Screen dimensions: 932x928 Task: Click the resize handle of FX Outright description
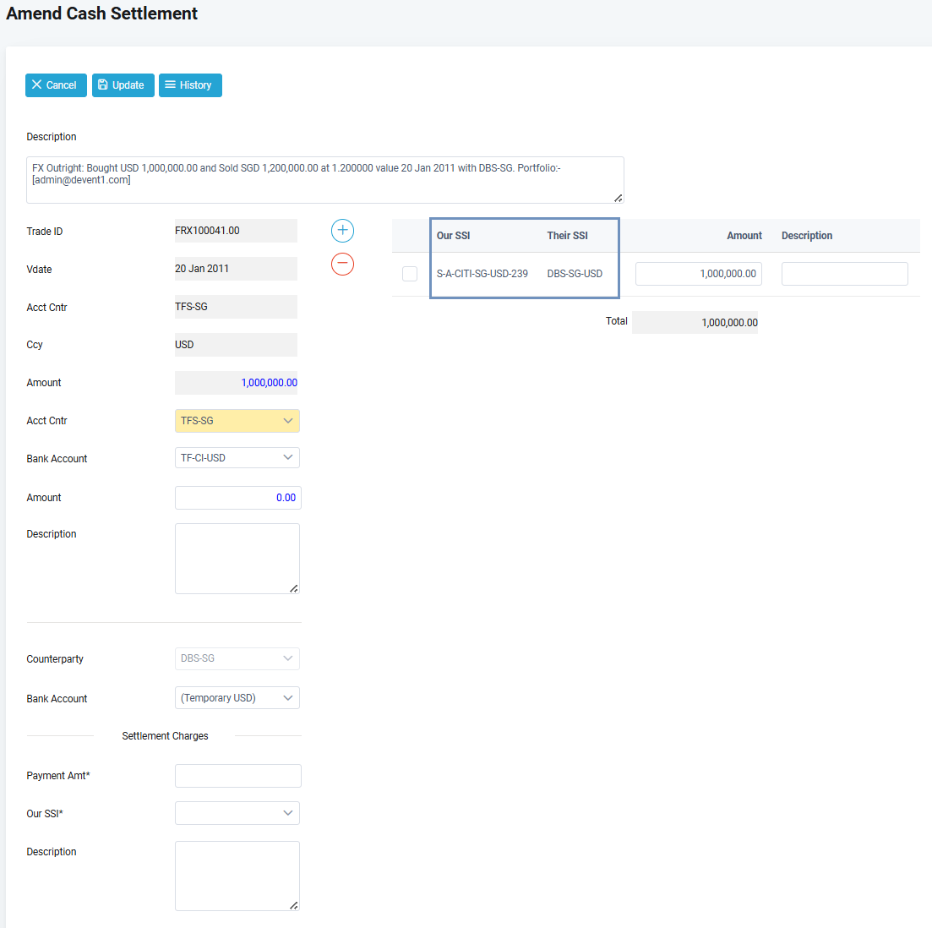pyautogui.click(x=619, y=198)
